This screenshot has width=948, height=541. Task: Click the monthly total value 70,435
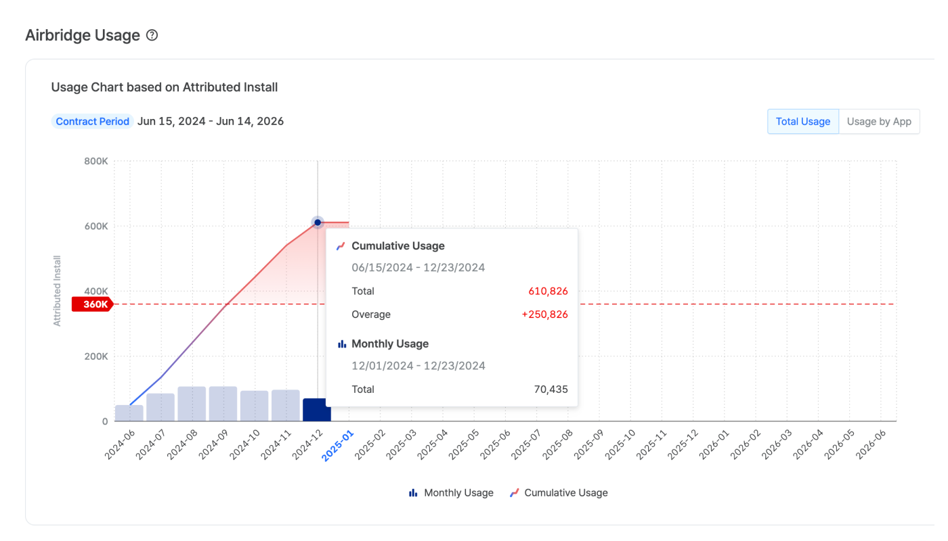click(x=551, y=390)
